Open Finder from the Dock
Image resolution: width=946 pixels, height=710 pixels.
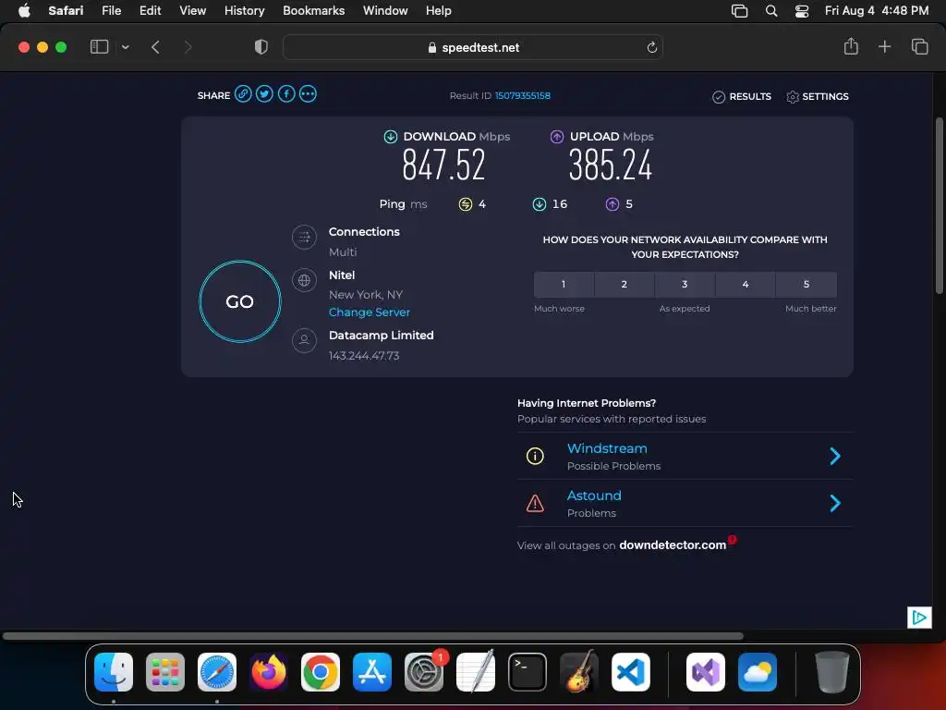pyautogui.click(x=114, y=672)
